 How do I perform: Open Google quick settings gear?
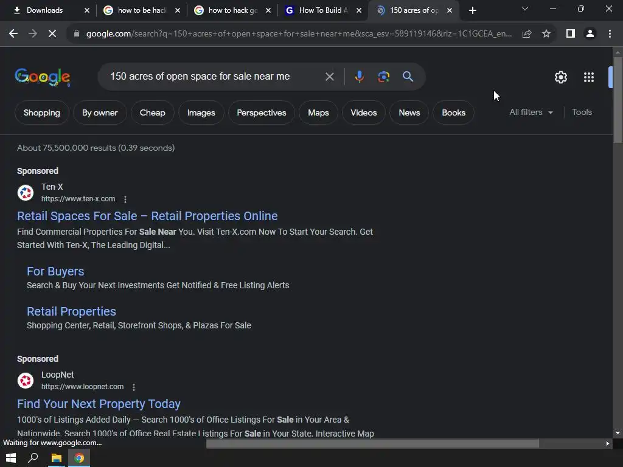click(x=560, y=77)
